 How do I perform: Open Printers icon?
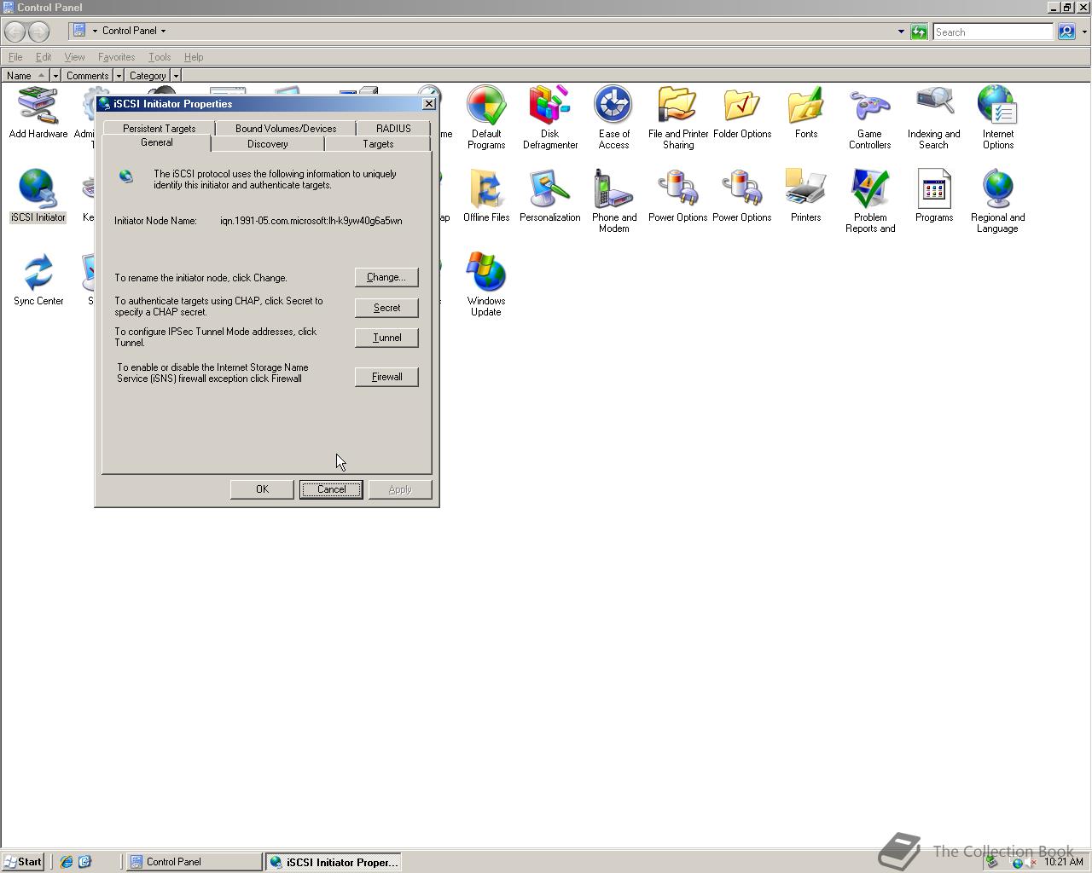coord(805,196)
